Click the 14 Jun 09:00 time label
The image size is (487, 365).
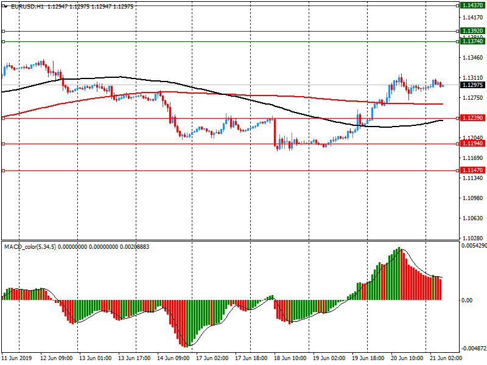pos(173,358)
